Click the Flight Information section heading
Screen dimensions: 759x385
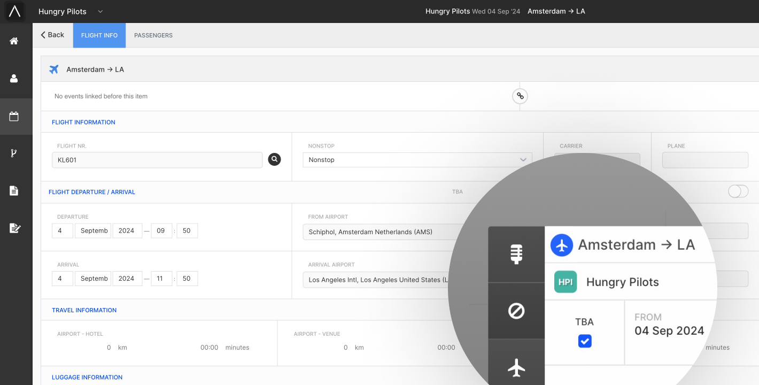(x=83, y=122)
